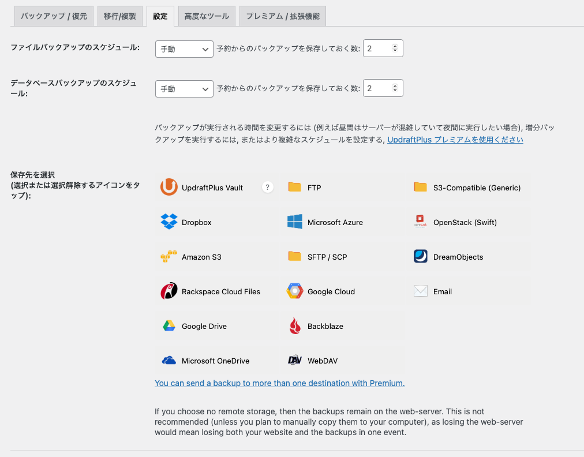Open the file backup schedule dropdown
The width and height of the screenshot is (584, 457).
(184, 49)
